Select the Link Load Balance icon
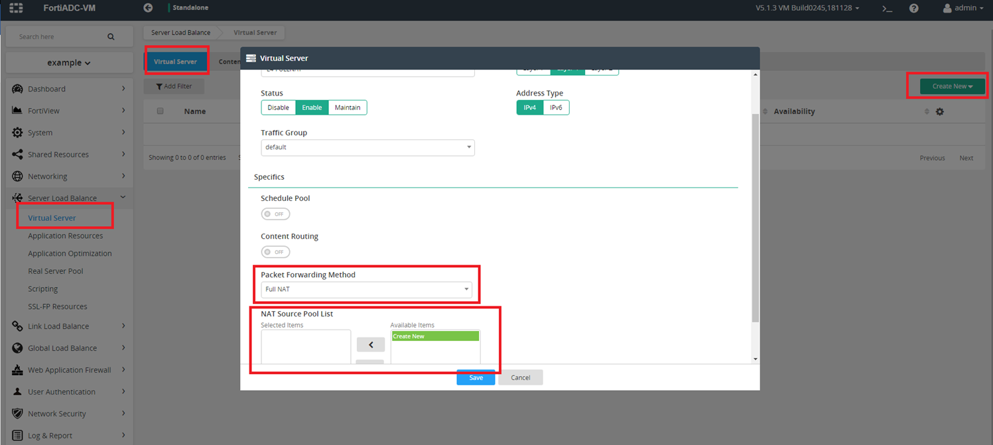This screenshot has width=993, height=445. coord(17,326)
